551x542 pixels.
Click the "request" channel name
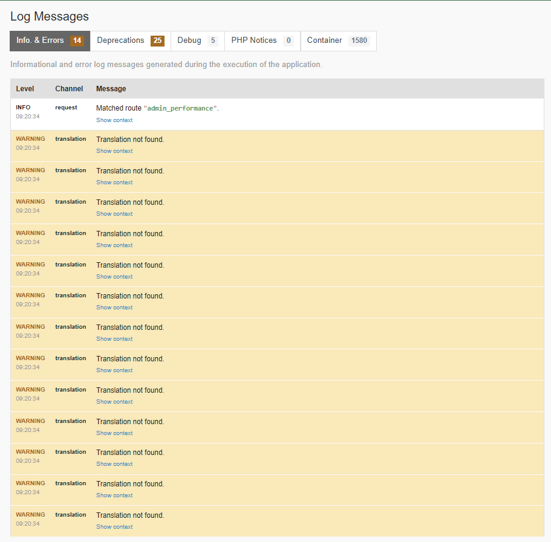(x=66, y=108)
